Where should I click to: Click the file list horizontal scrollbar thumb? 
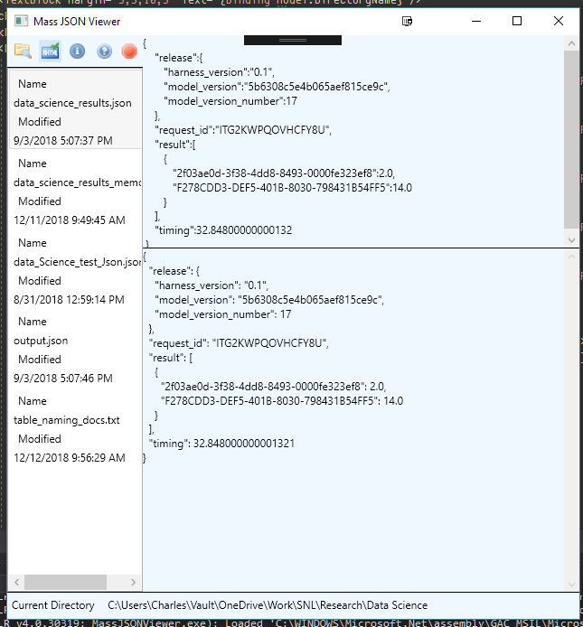(x=66, y=582)
